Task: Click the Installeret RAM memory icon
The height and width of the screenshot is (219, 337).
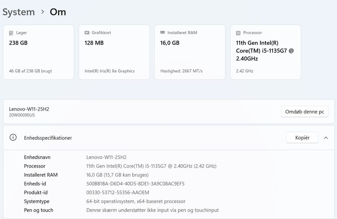Action: pyautogui.click(x=163, y=33)
